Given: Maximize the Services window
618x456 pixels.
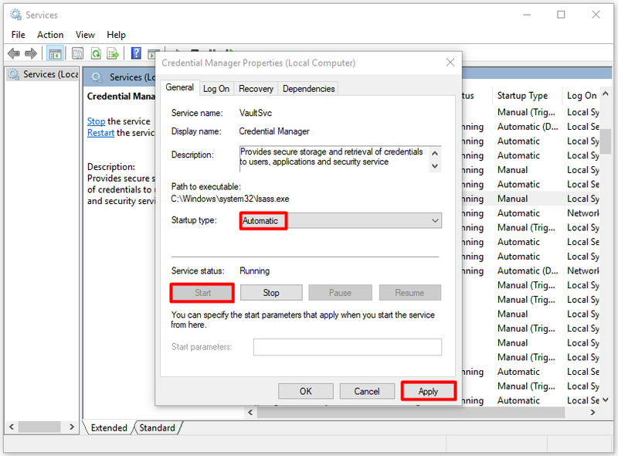Looking at the screenshot, I should (x=561, y=15).
